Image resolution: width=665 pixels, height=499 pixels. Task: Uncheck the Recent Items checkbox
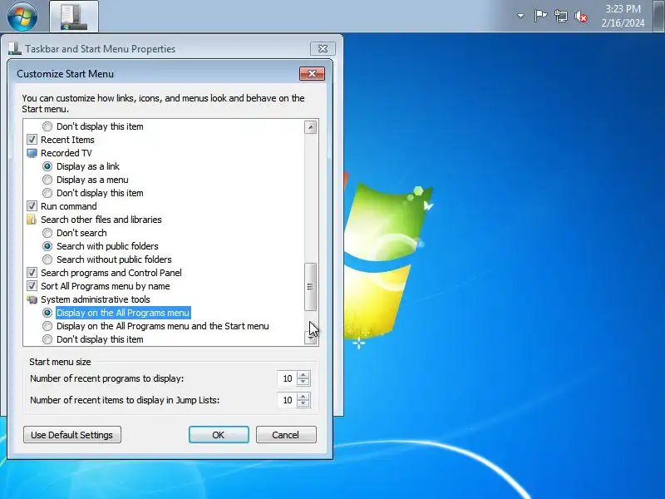click(x=32, y=140)
